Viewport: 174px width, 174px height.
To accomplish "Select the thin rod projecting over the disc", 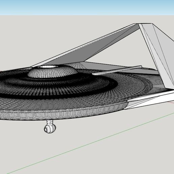I will coord(117,70).
